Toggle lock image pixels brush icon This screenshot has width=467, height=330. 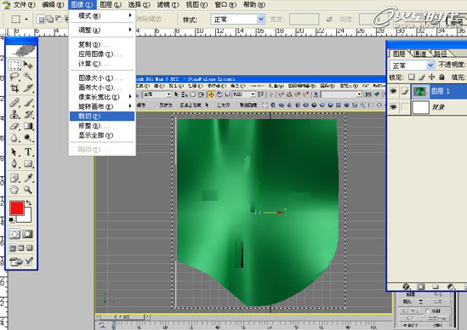[x=421, y=77]
